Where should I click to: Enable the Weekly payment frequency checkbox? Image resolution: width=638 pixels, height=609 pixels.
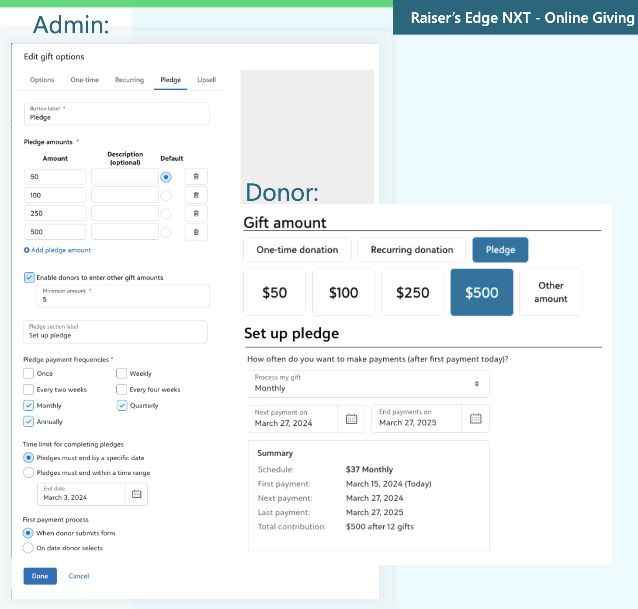pyautogui.click(x=121, y=373)
